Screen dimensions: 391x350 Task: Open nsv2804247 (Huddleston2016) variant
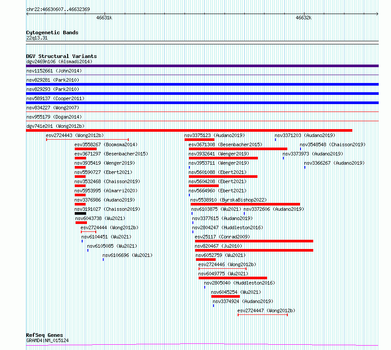coord(228,227)
